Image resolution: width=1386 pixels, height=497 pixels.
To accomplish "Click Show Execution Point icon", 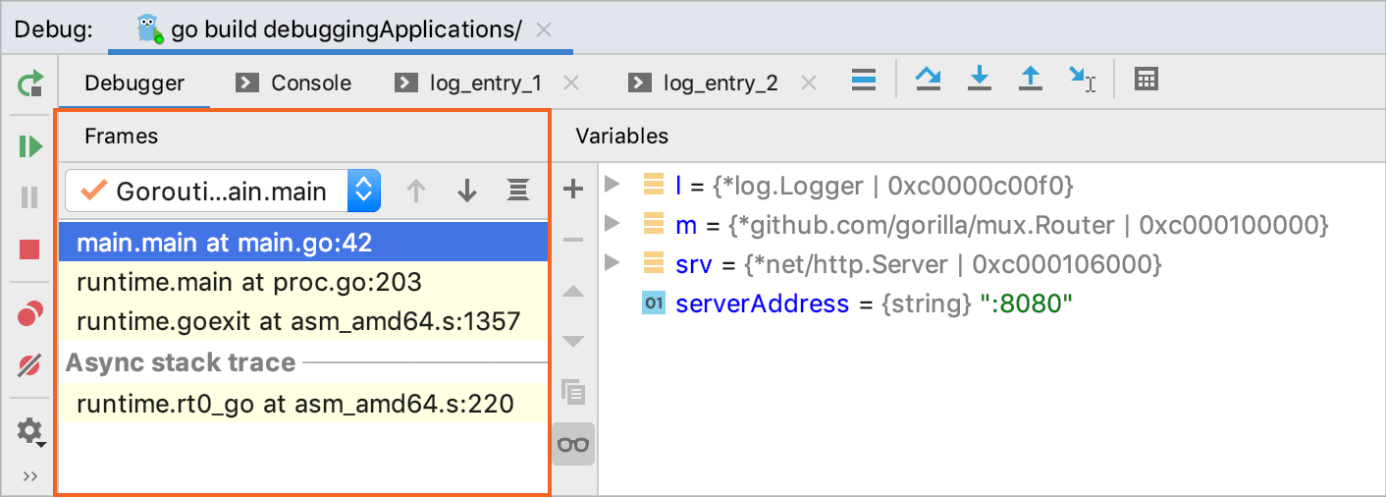I will [864, 81].
